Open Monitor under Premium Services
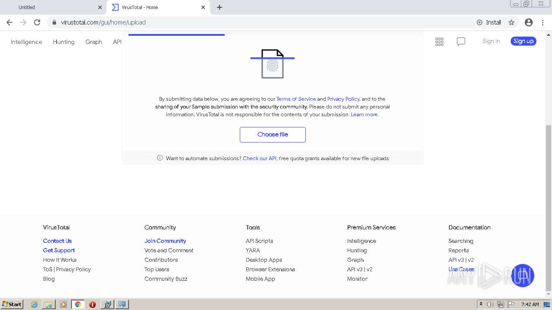 pos(357,279)
